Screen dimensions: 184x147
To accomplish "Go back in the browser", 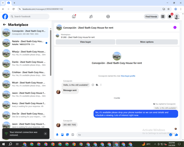I will point(3,9).
